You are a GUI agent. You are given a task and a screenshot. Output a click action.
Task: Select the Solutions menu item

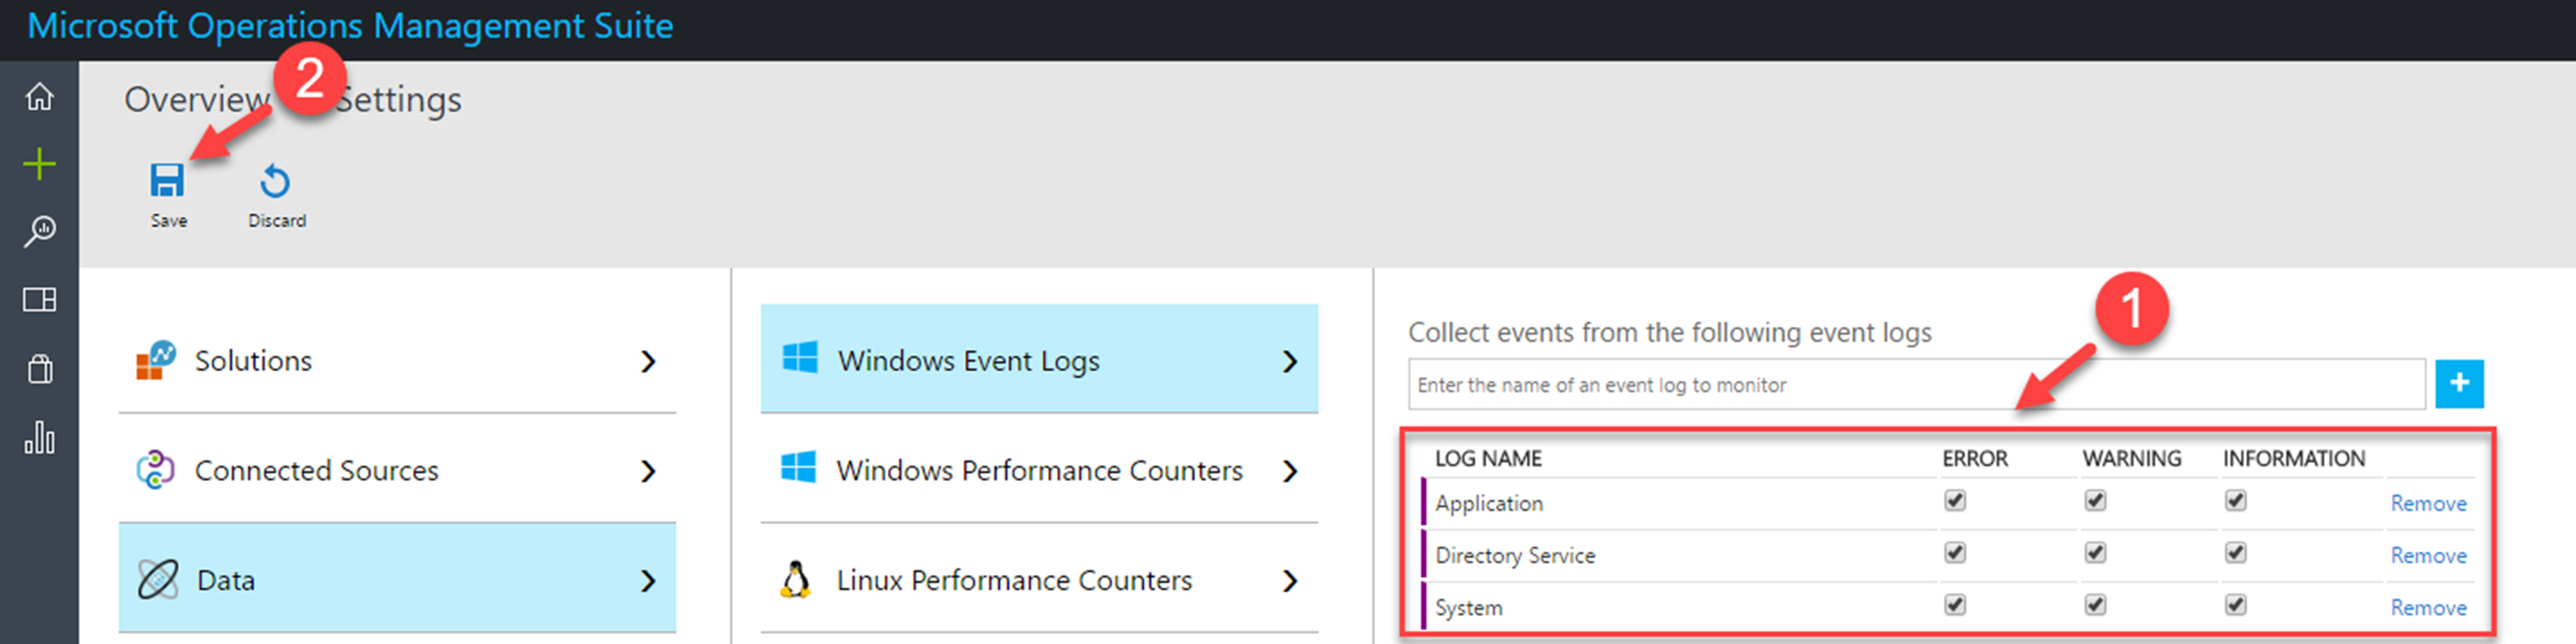point(397,361)
